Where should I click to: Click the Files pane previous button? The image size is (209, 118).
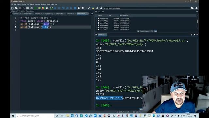click(96, 12)
